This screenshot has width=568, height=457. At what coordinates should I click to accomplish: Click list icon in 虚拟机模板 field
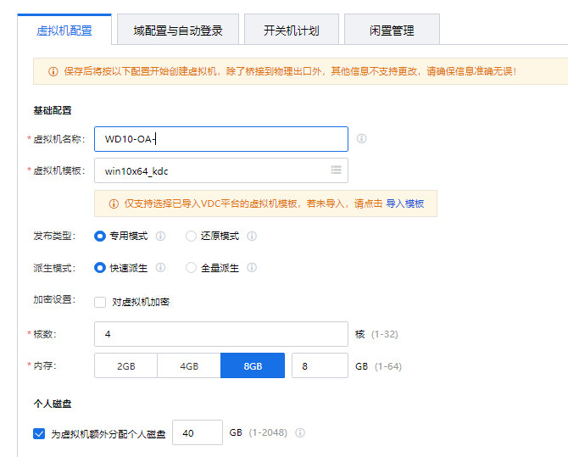pos(336,170)
